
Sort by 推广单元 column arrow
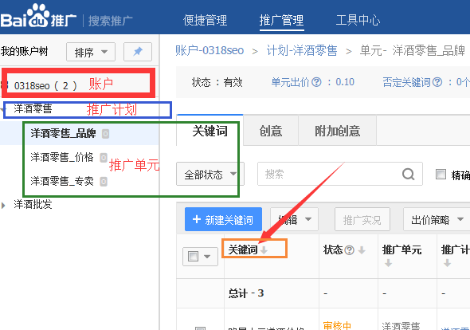(388, 263)
